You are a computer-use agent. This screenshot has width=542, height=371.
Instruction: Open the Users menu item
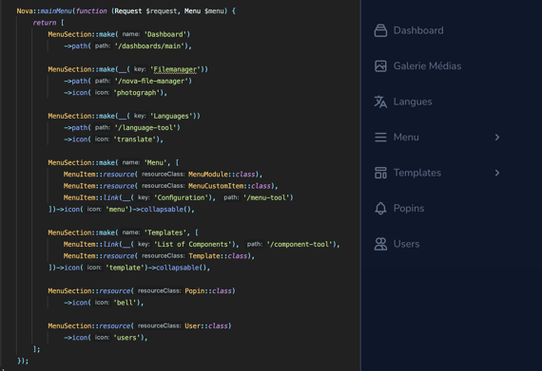[x=407, y=244]
